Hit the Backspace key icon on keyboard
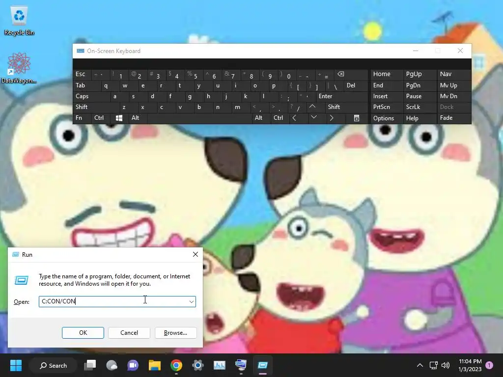503x377 pixels. coord(341,74)
